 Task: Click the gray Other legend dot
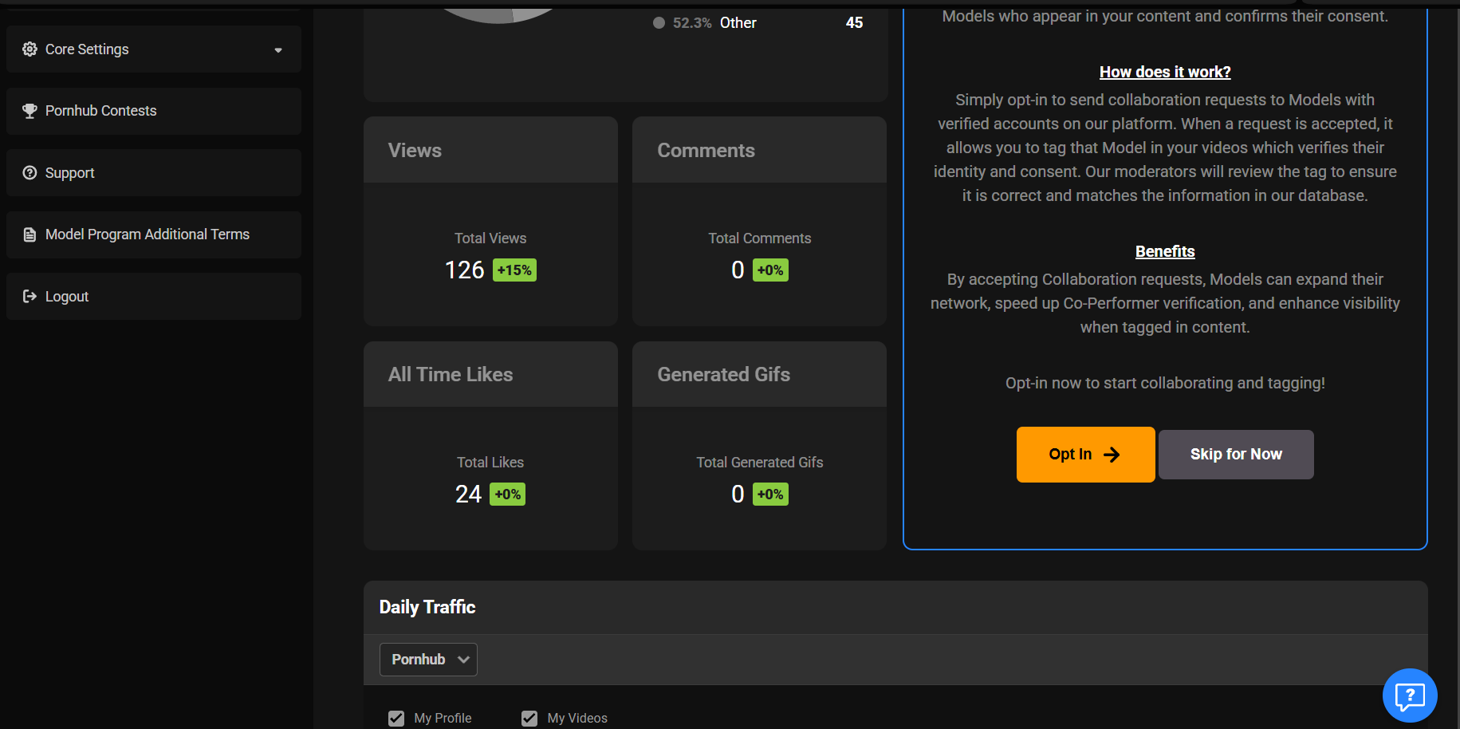pyautogui.click(x=659, y=23)
